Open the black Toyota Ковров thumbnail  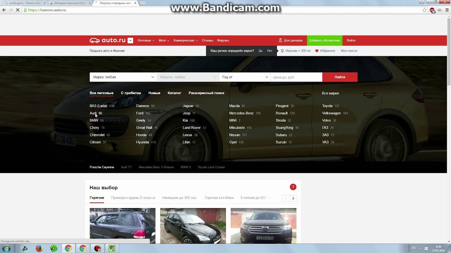coord(264,226)
